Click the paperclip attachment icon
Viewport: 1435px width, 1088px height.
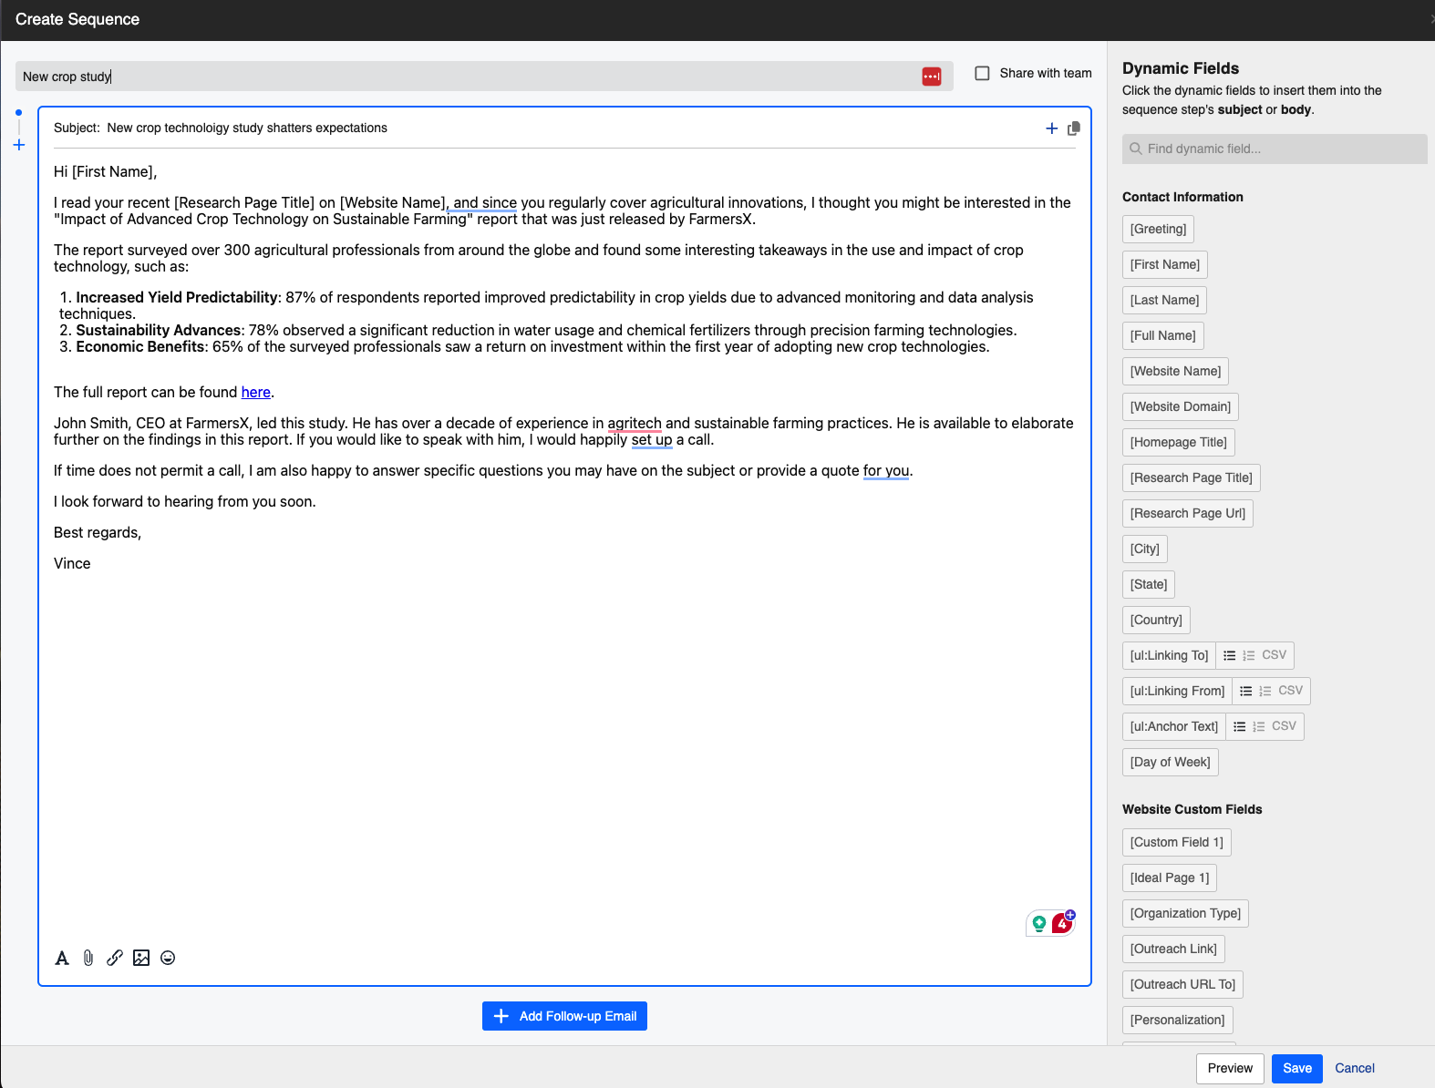coord(88,958)
